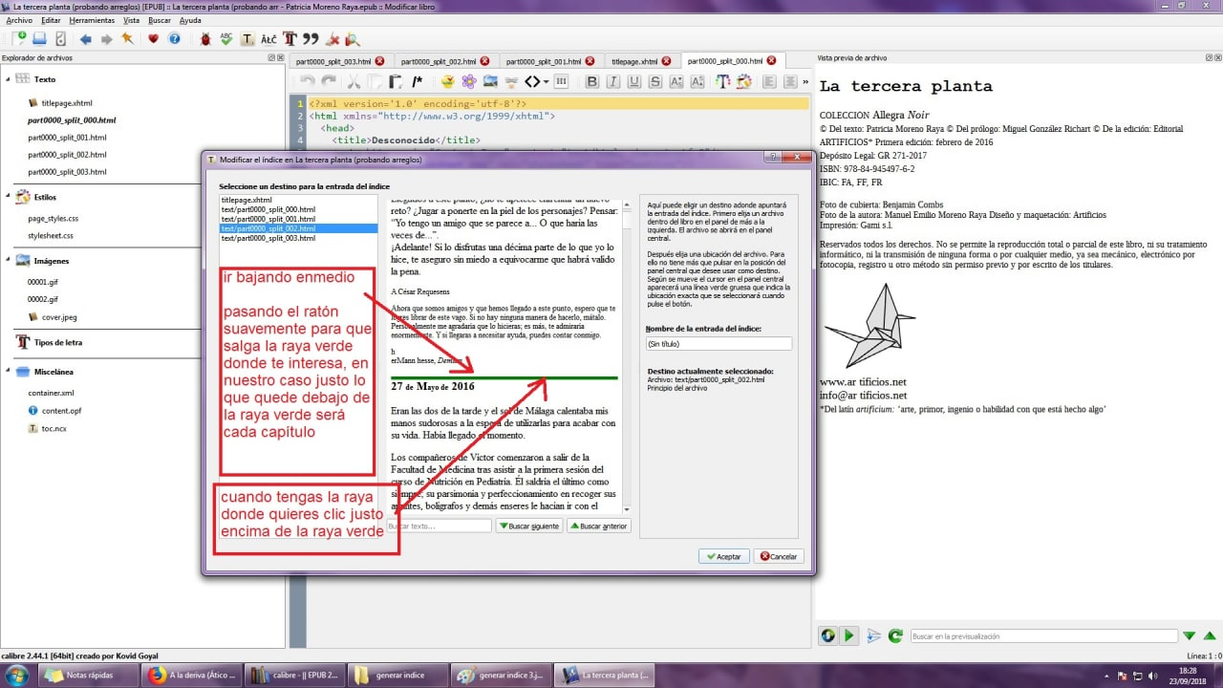1223x688 pixels.
Task: Collapse the Imágenes section in file explorer
Action: pos(8,261)
